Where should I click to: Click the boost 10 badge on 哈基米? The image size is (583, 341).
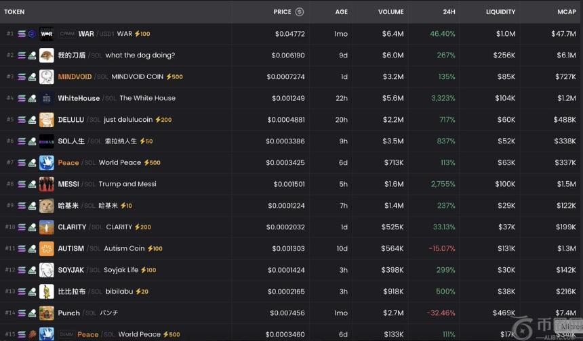pyautogui.click(x=126, y=206)
